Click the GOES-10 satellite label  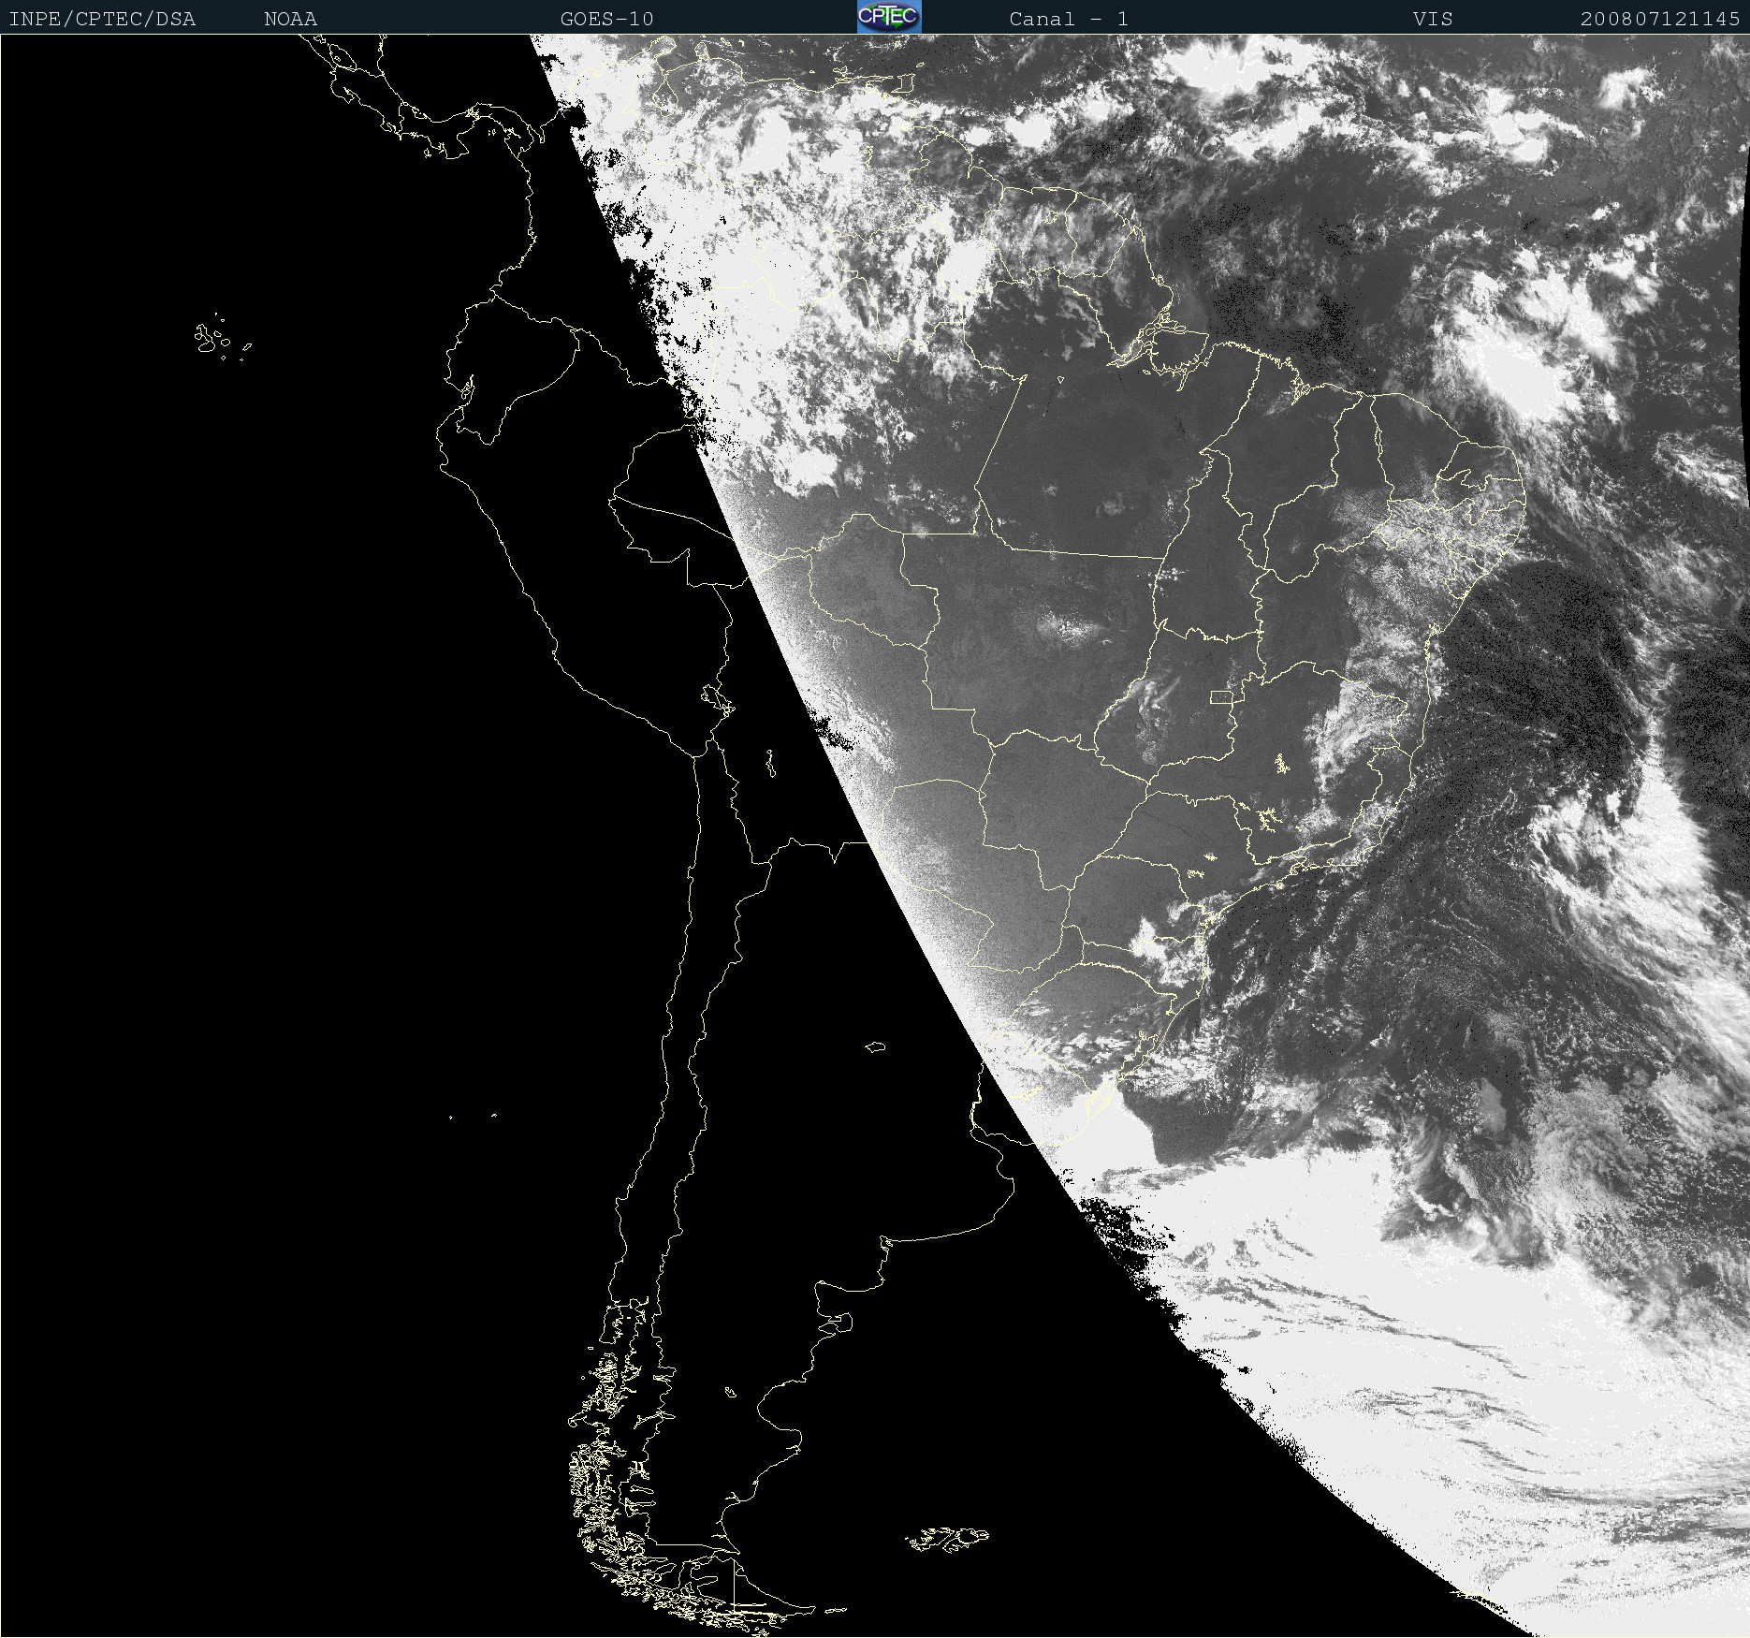pyautogui.click(x=606, y=19)
